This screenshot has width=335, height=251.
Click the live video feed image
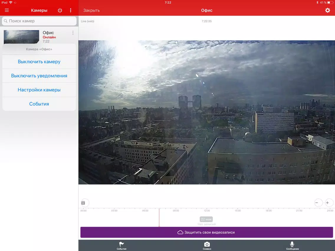tap(207, 112)
